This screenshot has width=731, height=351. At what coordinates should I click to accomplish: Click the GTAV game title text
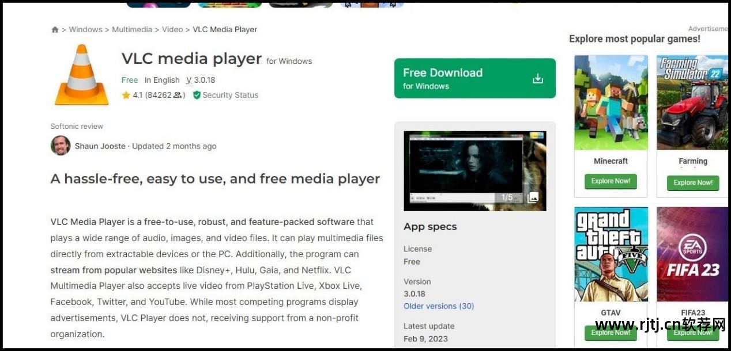pyautogui.click(x=611, y=313)
